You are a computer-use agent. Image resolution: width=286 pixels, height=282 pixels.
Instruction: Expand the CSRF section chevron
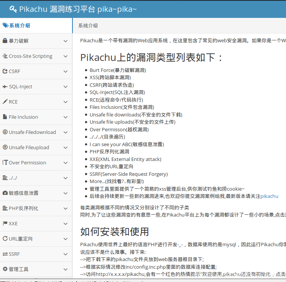[x=66, y=72]
